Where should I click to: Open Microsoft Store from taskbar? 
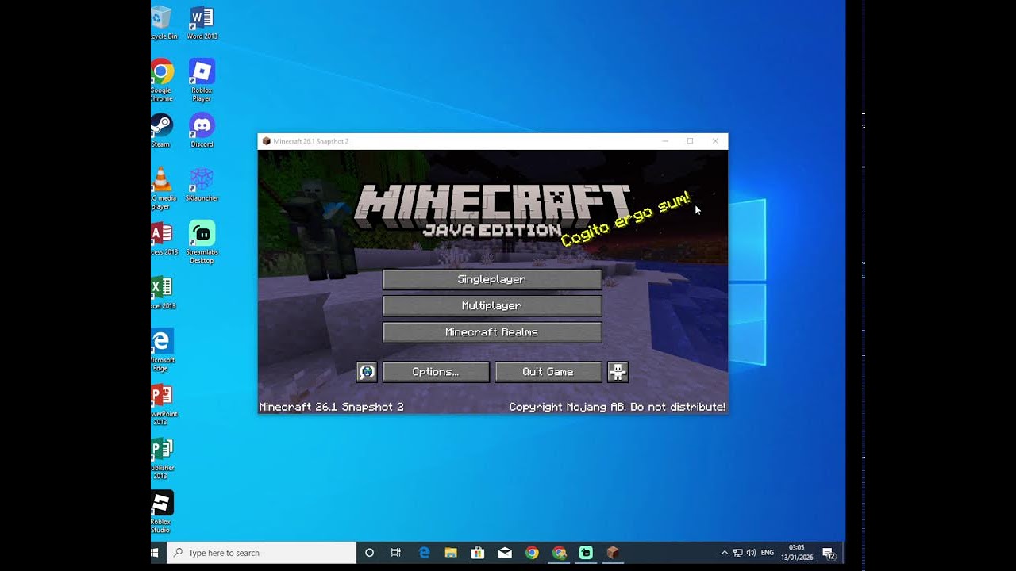click(x=478, y=553)
